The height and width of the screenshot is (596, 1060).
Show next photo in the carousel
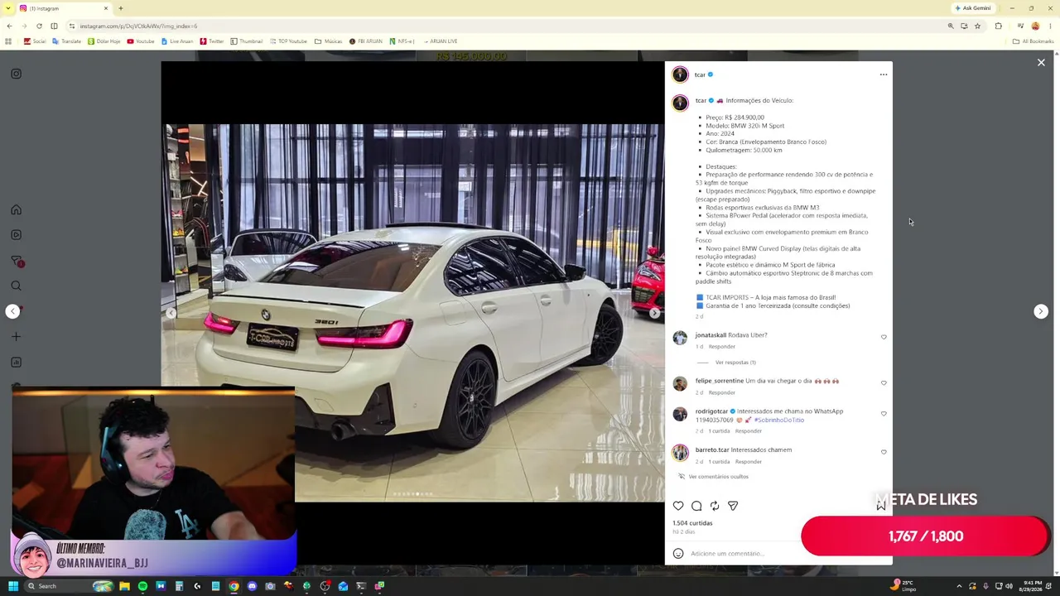(x=654, y=313)
